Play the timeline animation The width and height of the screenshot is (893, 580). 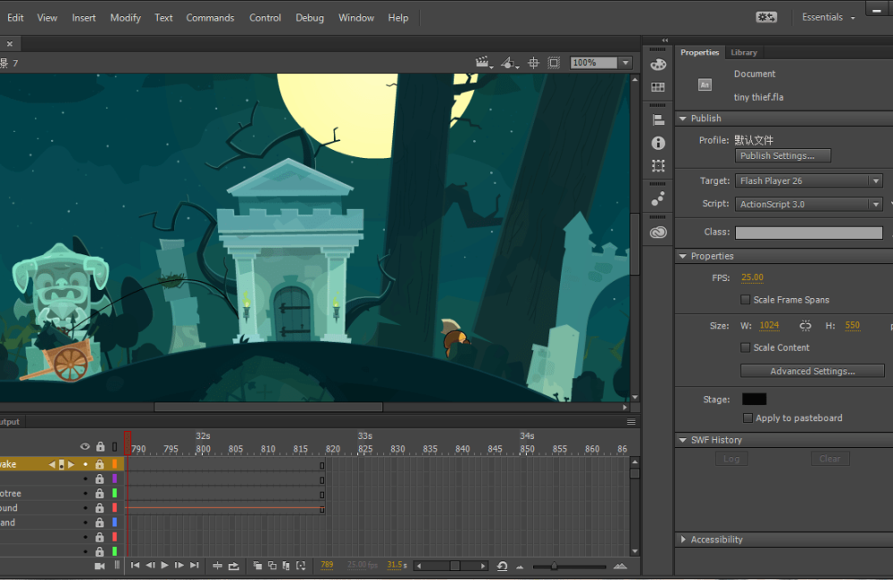pos(164,565)
